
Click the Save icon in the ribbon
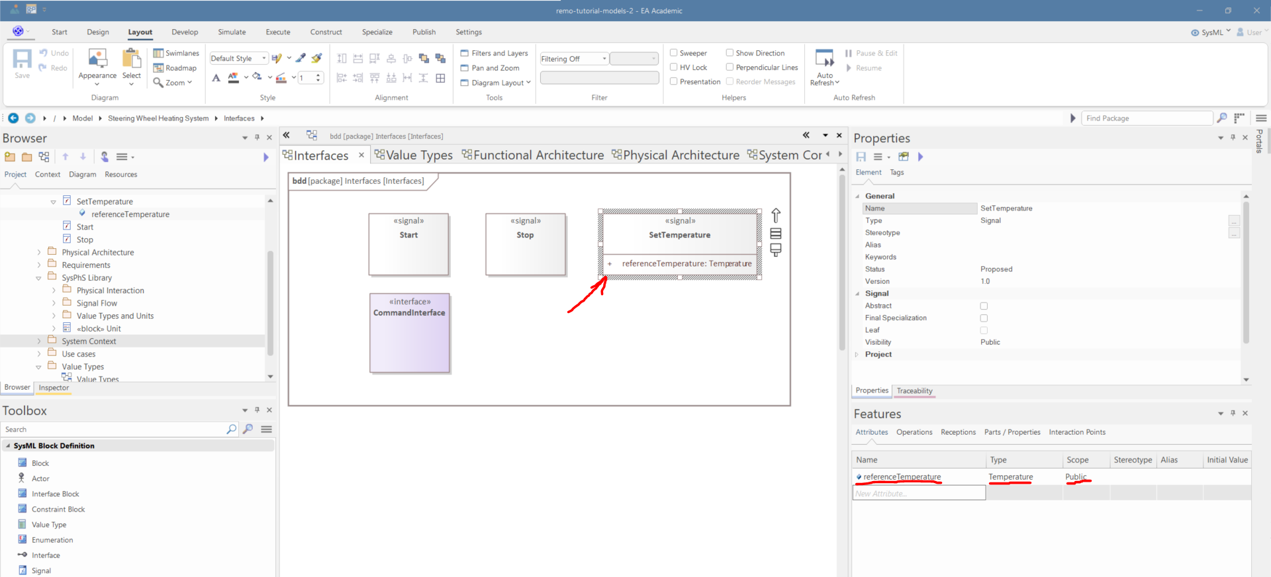[22, 60]
